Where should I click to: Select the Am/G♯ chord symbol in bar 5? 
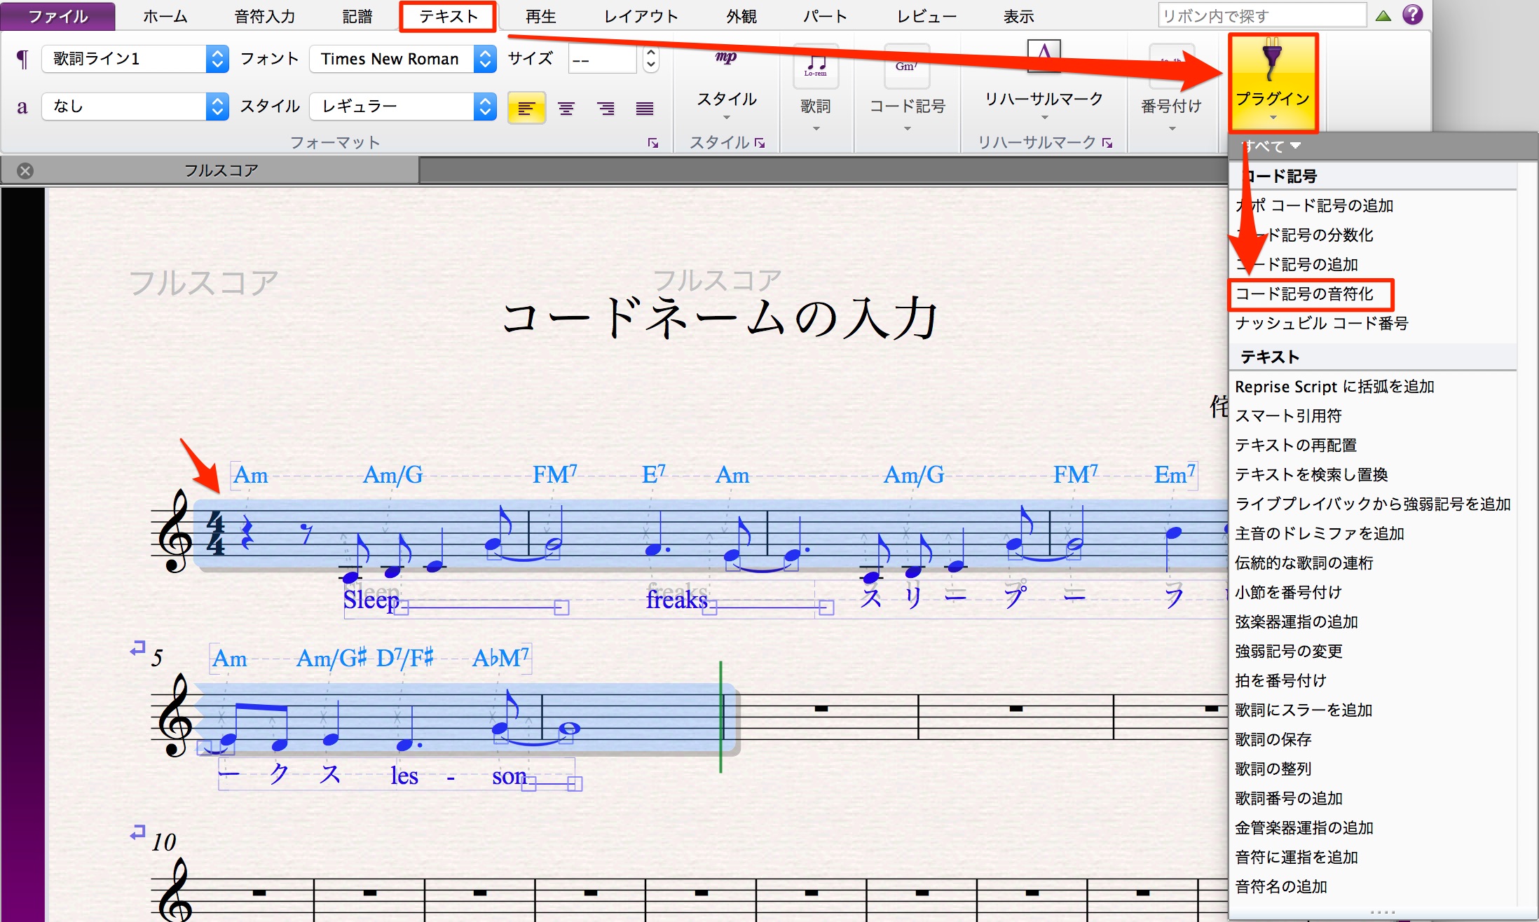pos(331,659)
